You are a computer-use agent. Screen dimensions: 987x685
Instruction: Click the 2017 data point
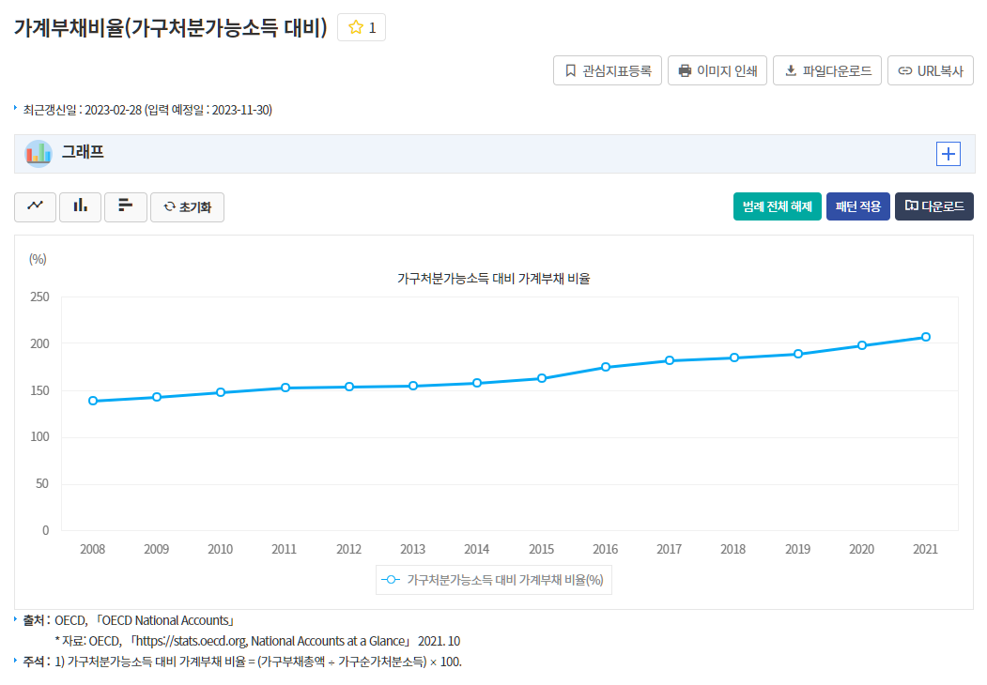[670, 360]
